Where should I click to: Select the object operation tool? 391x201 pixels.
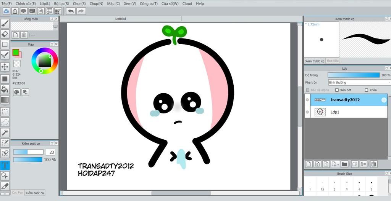pos(5,175)
